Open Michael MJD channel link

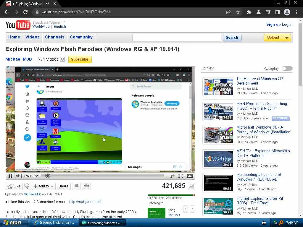click(19, 59)
